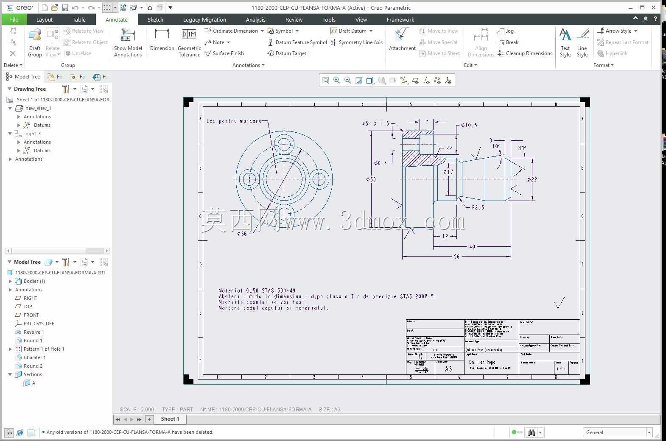Toggle datum axis display in graphics toolbar

[426, 80]
